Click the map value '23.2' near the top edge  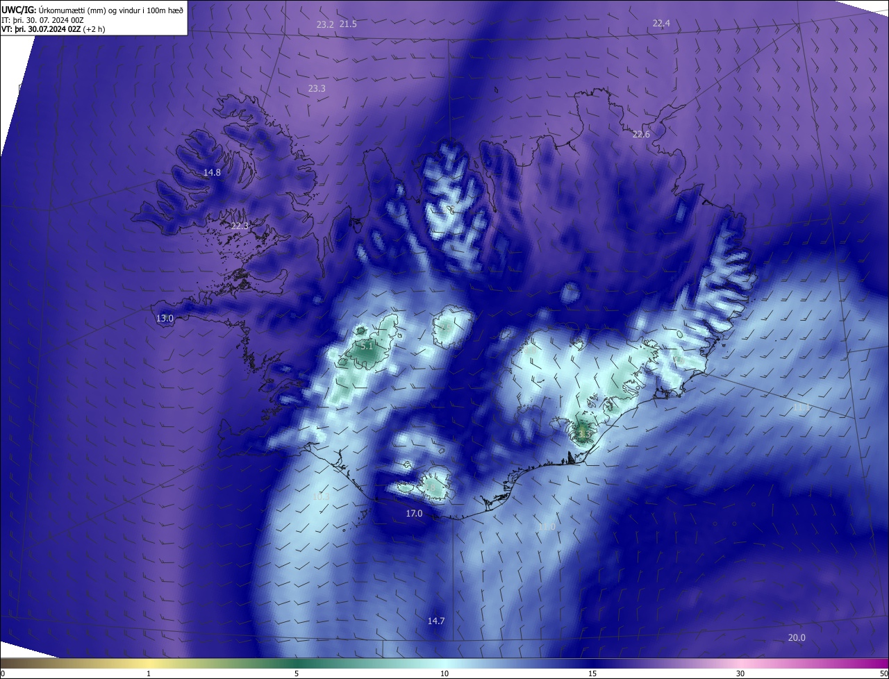pos(325,24)
